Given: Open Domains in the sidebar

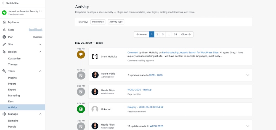Looking at the screenshot, I should [x=13, y=121].
